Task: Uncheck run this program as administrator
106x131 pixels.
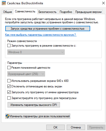Action: click(x=9, y=92)
